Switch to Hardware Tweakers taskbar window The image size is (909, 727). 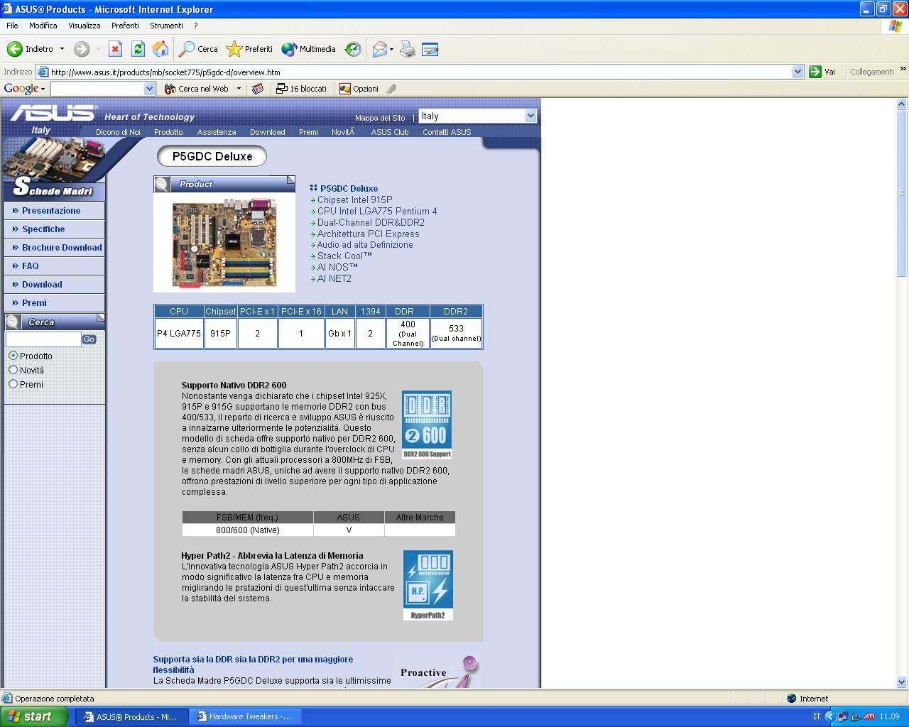coord(245,716)
